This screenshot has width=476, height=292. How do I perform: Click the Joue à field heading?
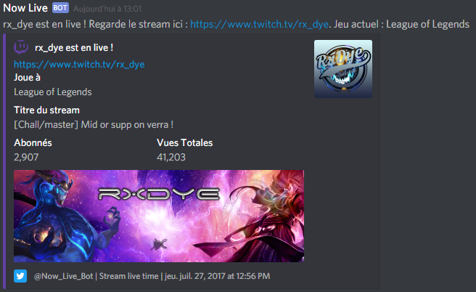pos(27,78)
